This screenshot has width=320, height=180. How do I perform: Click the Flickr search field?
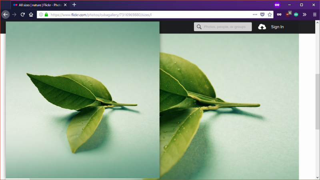[223, 27]
